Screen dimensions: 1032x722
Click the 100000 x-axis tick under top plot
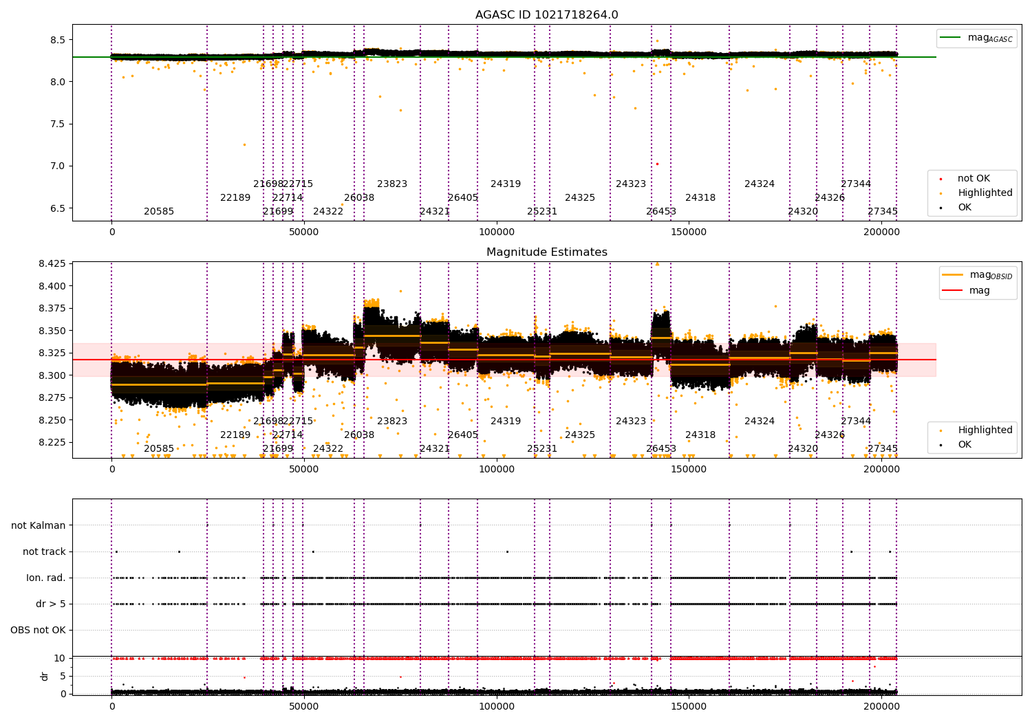tap(496, 232)
